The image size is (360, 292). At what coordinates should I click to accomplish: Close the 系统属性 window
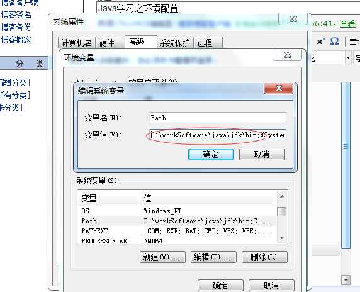pos(293,19)
